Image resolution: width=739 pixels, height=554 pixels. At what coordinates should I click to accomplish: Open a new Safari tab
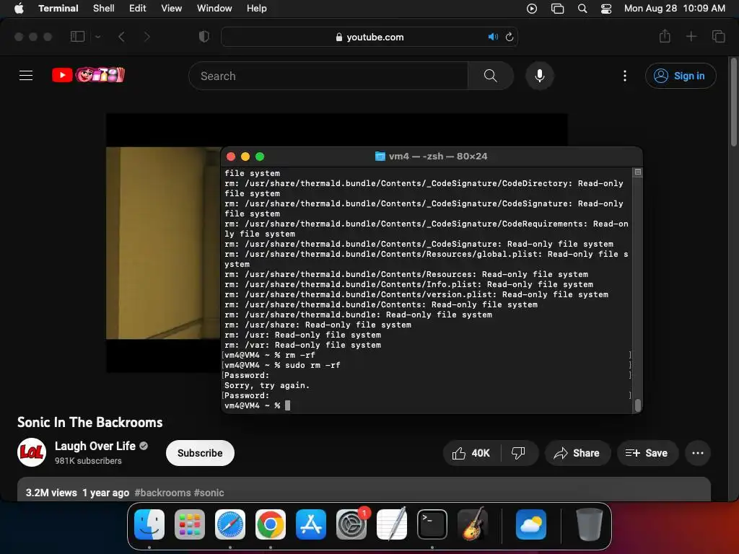click(691, 36)
